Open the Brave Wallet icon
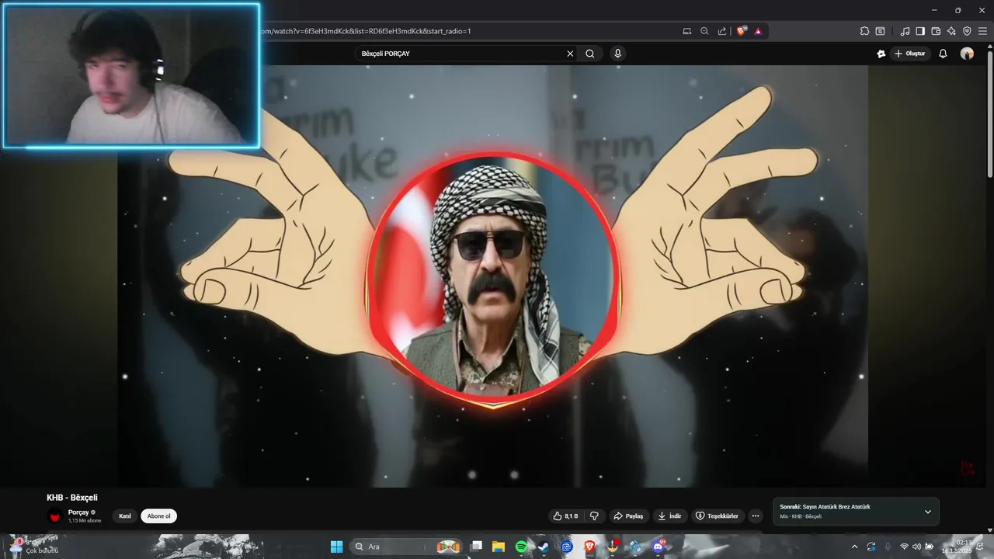Image resolution: width=994 pixels, height=559 pixels. pyautogui.click(x=936, y=31)
